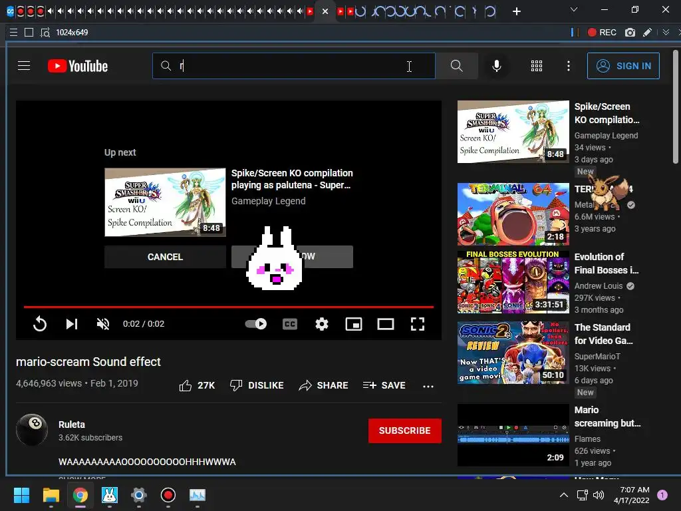
Task: Enter full screen mode
Action: (418, 324)
